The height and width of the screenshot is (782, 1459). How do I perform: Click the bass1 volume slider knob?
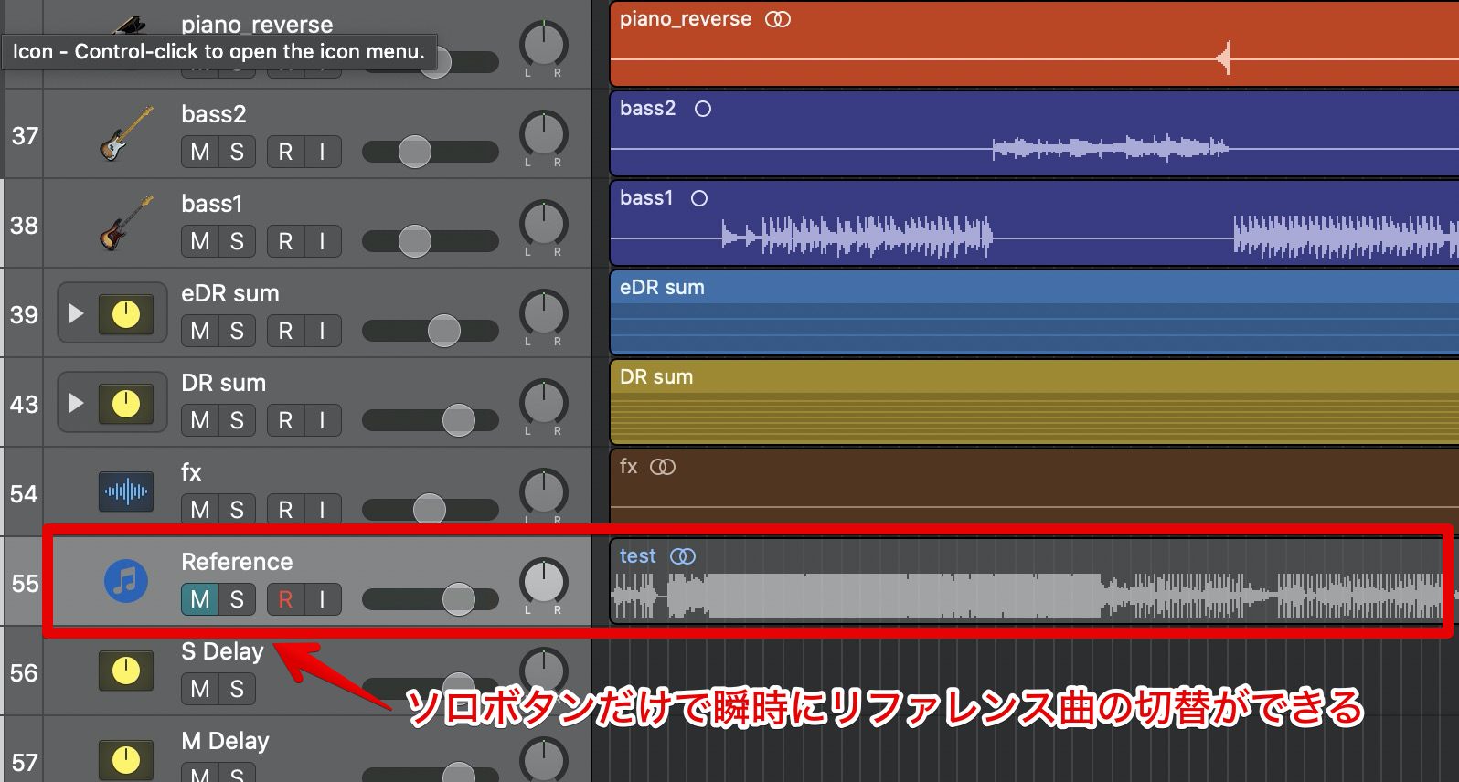415,241
